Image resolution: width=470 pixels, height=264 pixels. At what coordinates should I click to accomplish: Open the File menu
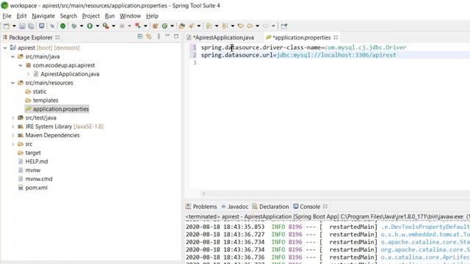(7, 16)
